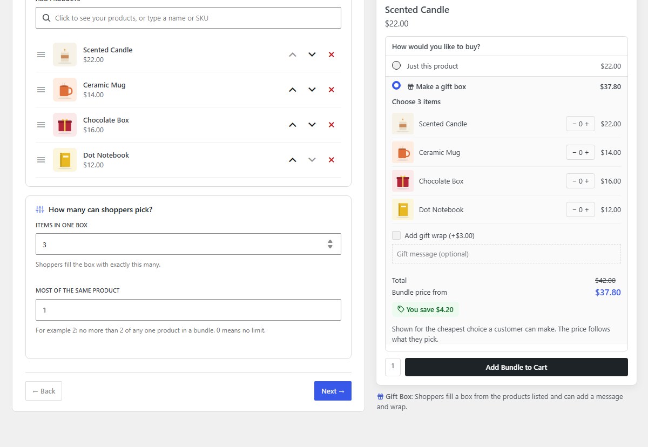
Task: Decrease Scented Candle quantity with minus in preview
Action: pyautogui.click(x=573, y=124)
